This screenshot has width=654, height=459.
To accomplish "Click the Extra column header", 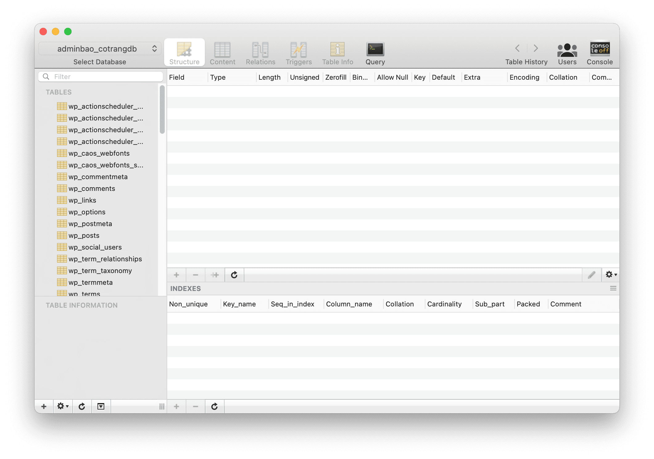I will (484, 77).
